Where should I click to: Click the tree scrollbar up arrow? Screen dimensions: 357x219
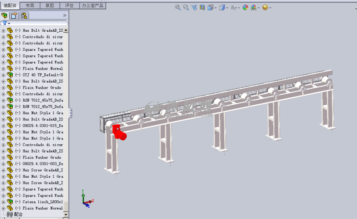(x=66, y=30)
